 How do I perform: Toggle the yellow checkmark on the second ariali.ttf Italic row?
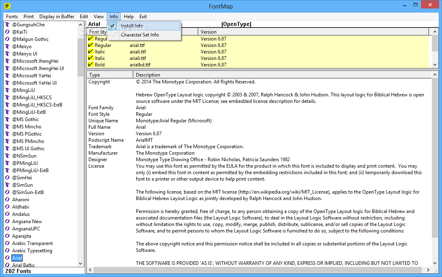[90, 58]
